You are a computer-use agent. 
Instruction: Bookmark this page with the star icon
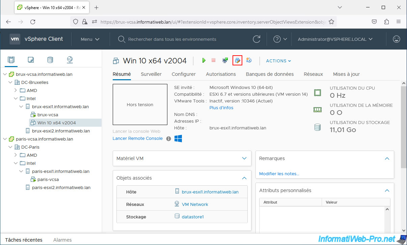(331, 22)
